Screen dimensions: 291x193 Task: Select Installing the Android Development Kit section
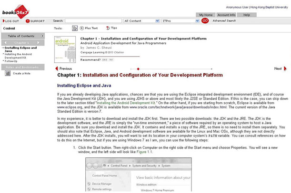pyautogui.click(x=18, y=56)
